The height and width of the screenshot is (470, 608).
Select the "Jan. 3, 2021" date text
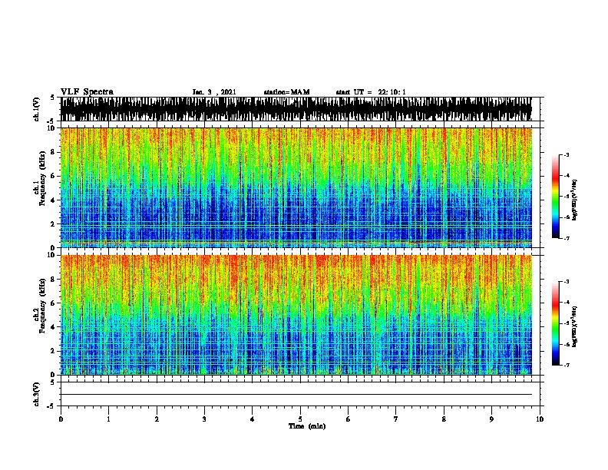tap(214, 92)
